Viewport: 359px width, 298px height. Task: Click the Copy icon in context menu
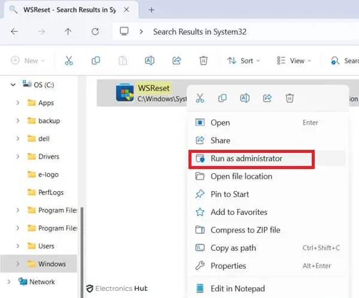point(223,99)
